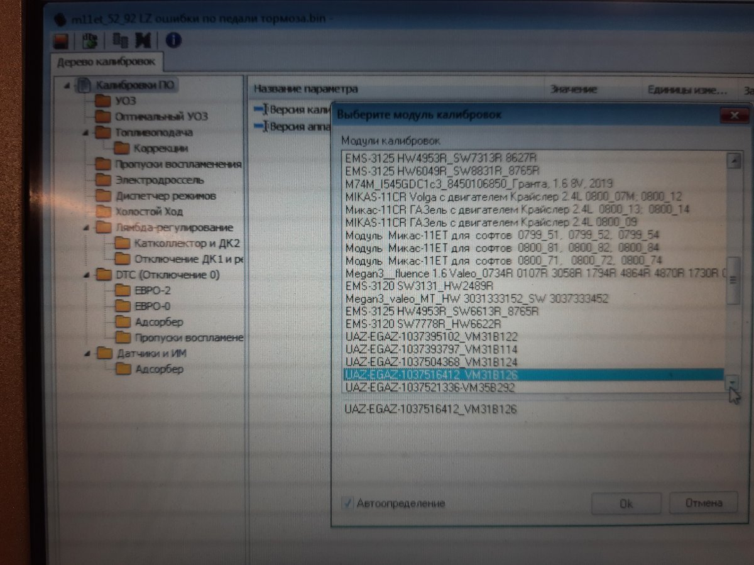Click the two-columns compare toolbar icon
Viewport: 754px width, 565px height.
click(x=119, y=41)
